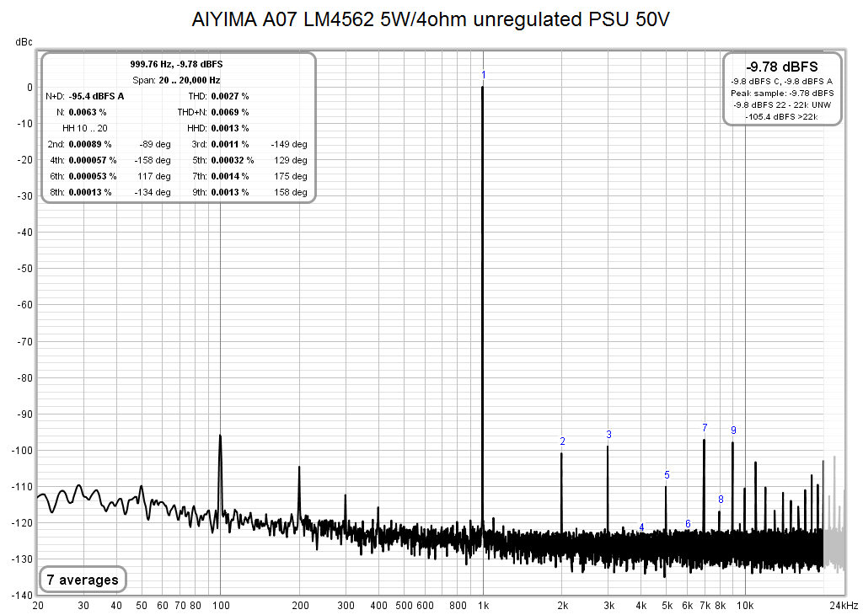This screenshot has height=615, width=863.
Task: Click the "Span: 20 .. 20,000 Hz" line
Action: 177,80
